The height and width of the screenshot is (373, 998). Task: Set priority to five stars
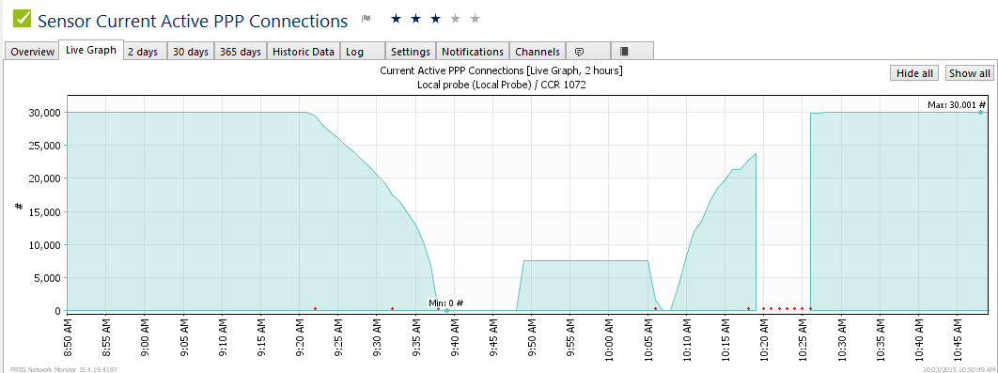pos(475,19)
